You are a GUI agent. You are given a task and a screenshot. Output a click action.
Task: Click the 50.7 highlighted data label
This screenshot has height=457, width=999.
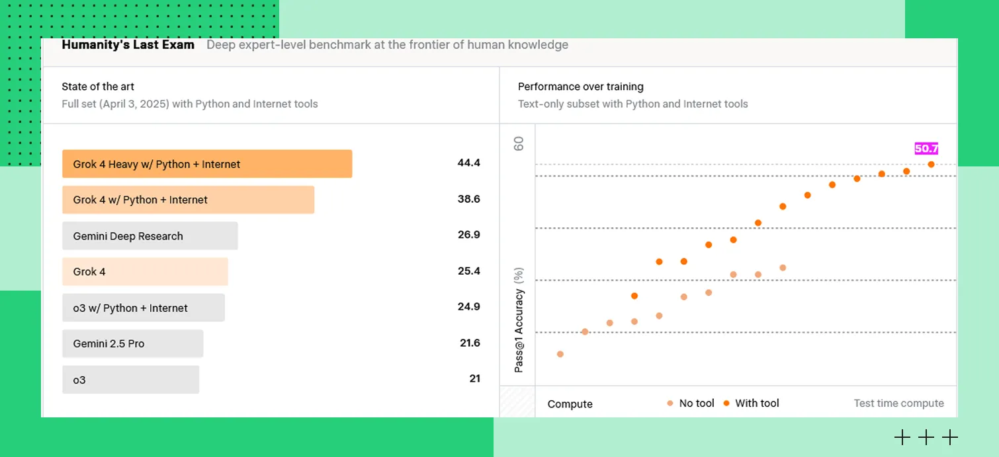click(x=926, y=149)
